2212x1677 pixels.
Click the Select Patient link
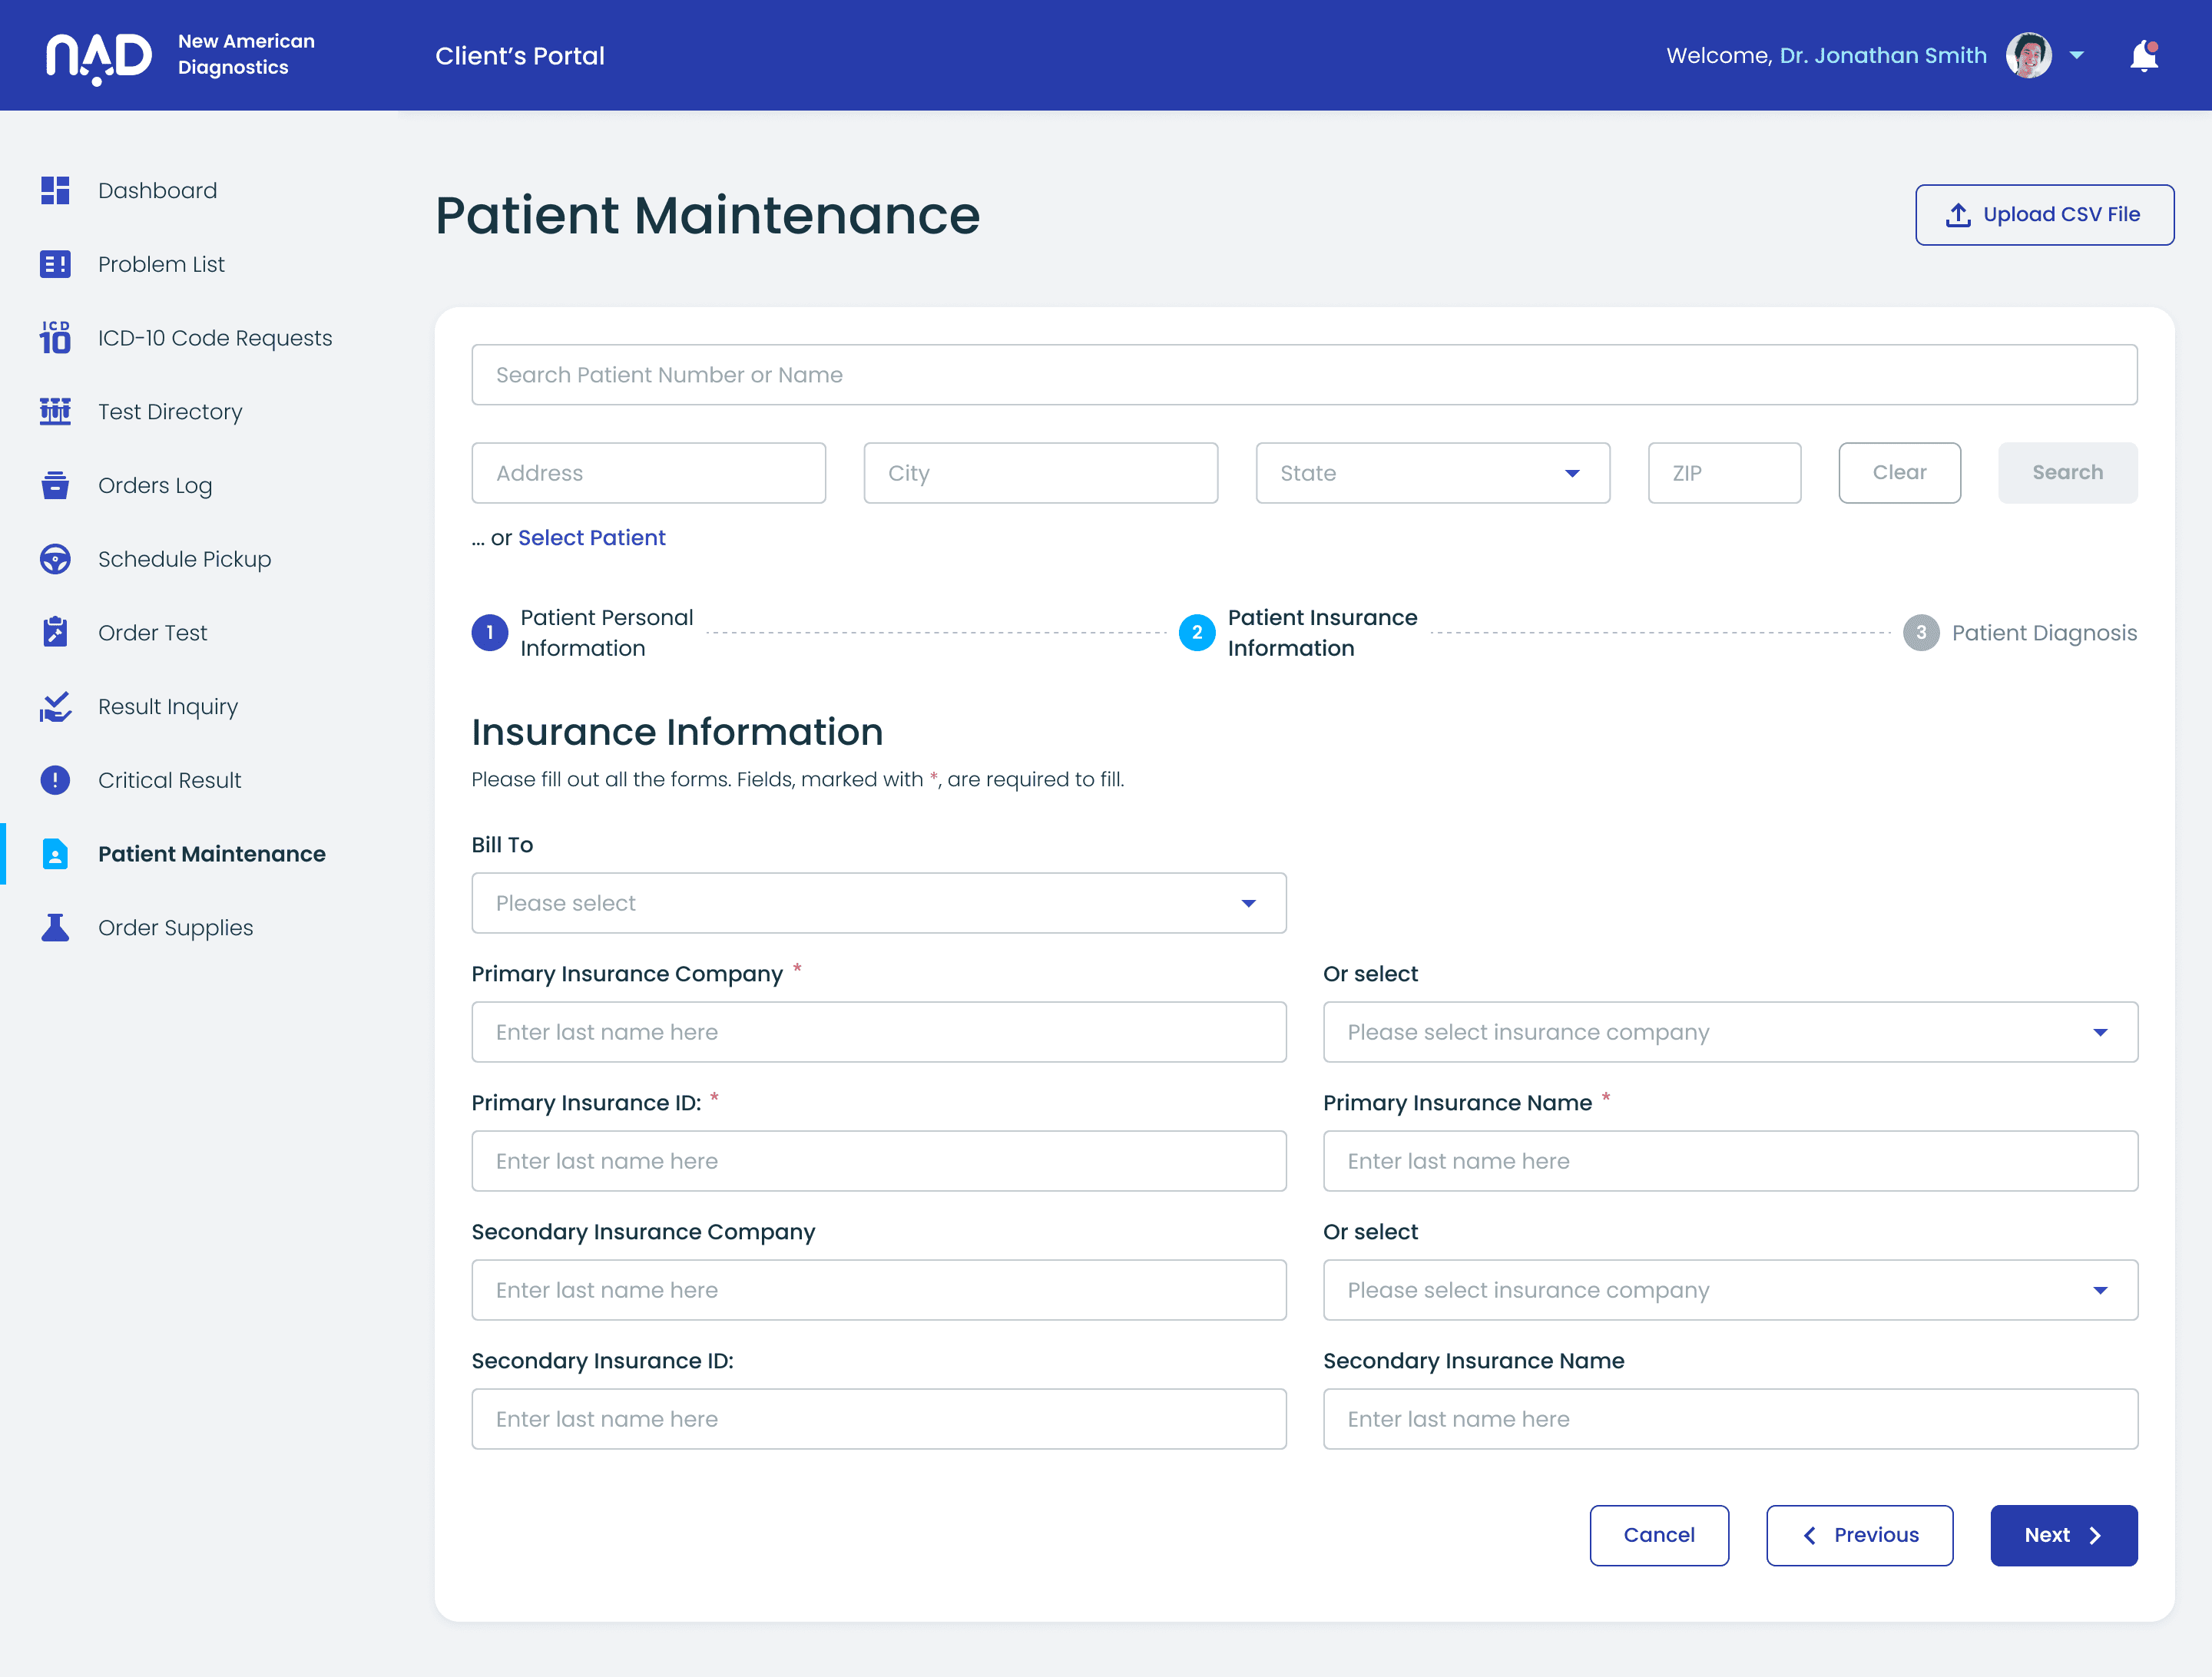(x=591, y=538)
